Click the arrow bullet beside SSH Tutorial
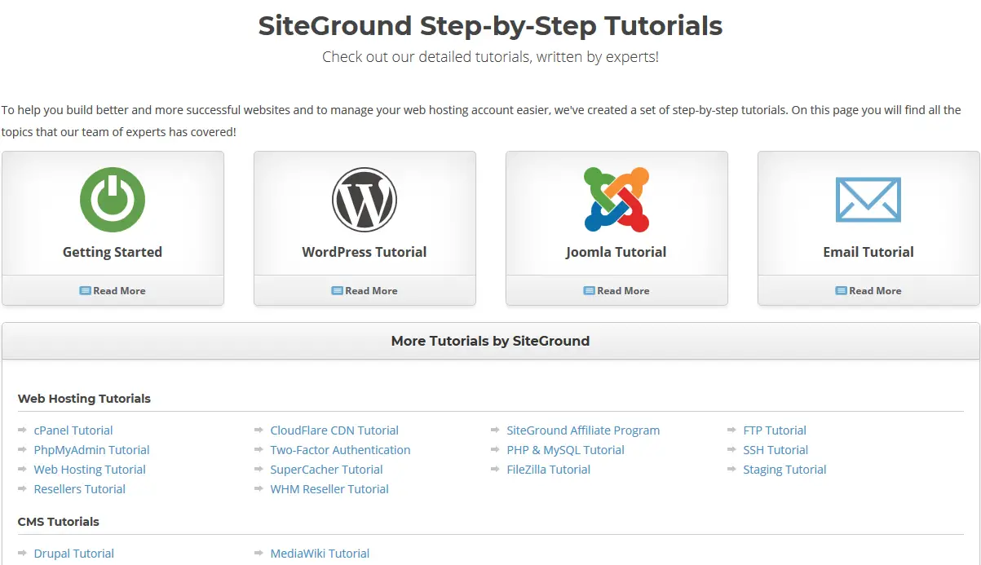Viewport: 981px width, 565px height. point(732,449)
